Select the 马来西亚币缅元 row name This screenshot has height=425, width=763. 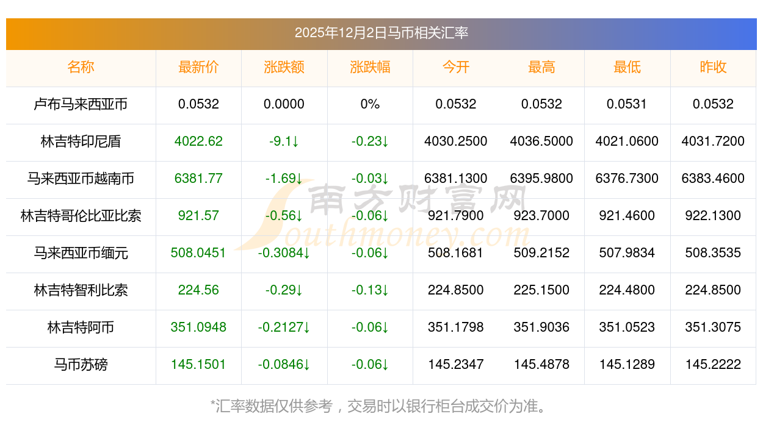click(x=81, y=253)
